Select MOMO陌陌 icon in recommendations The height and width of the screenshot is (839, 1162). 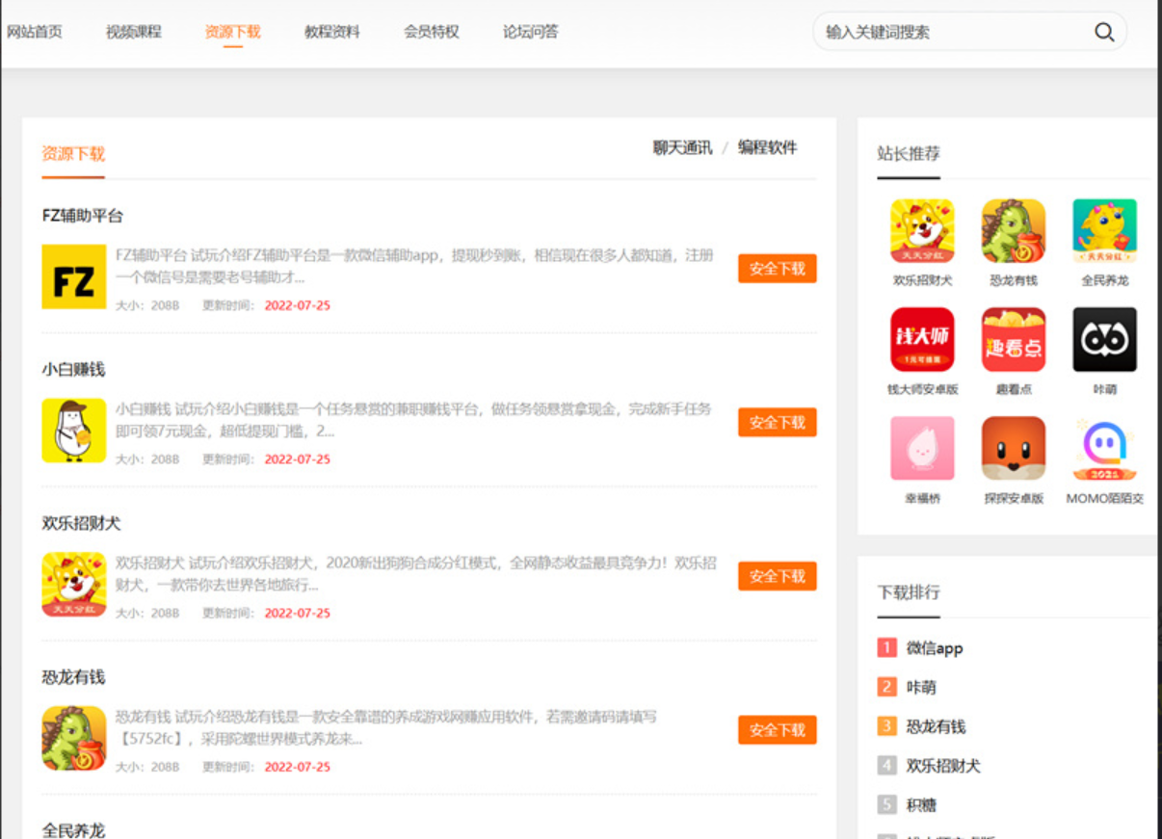pos(1105,449)
